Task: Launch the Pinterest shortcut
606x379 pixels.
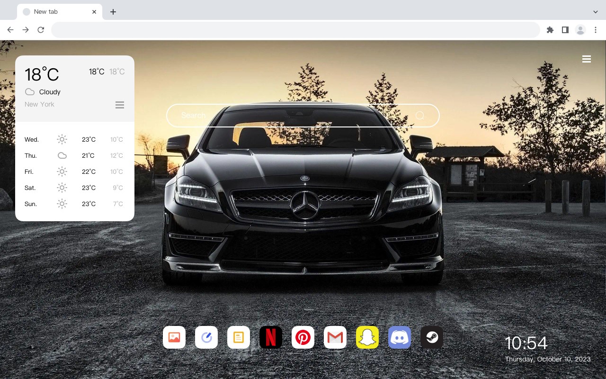Action: pos(303,337)
